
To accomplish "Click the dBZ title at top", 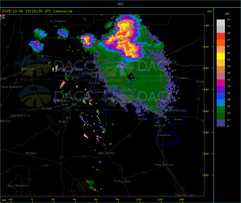I will pyautogui.click(x=120, y=4).
